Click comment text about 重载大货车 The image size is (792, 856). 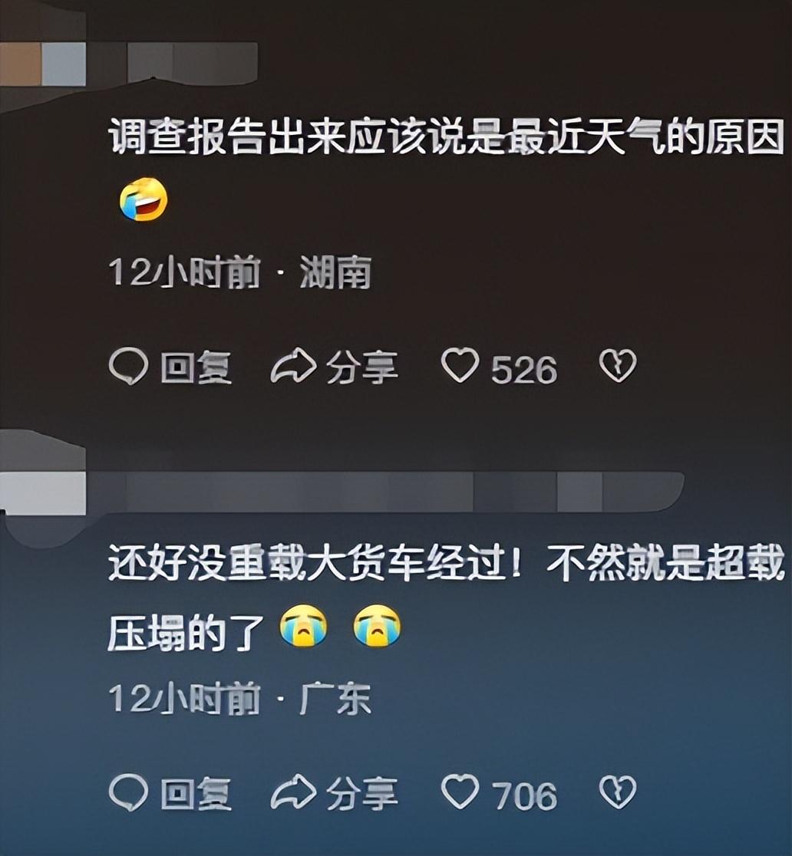coord(446,596)
